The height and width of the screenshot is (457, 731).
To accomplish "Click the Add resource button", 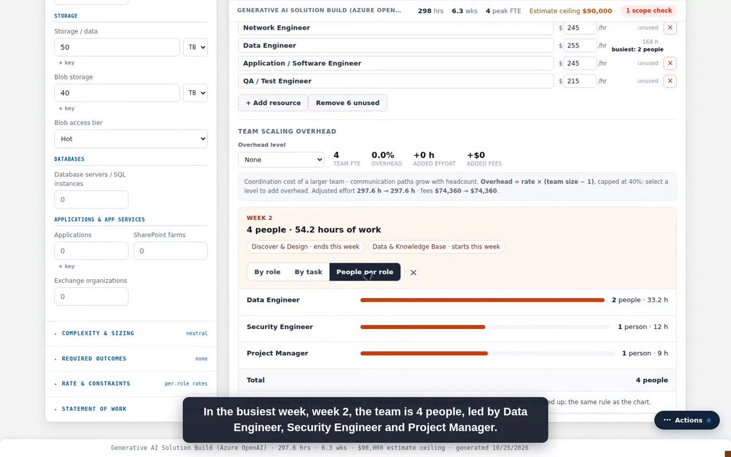I will [273, 103].
